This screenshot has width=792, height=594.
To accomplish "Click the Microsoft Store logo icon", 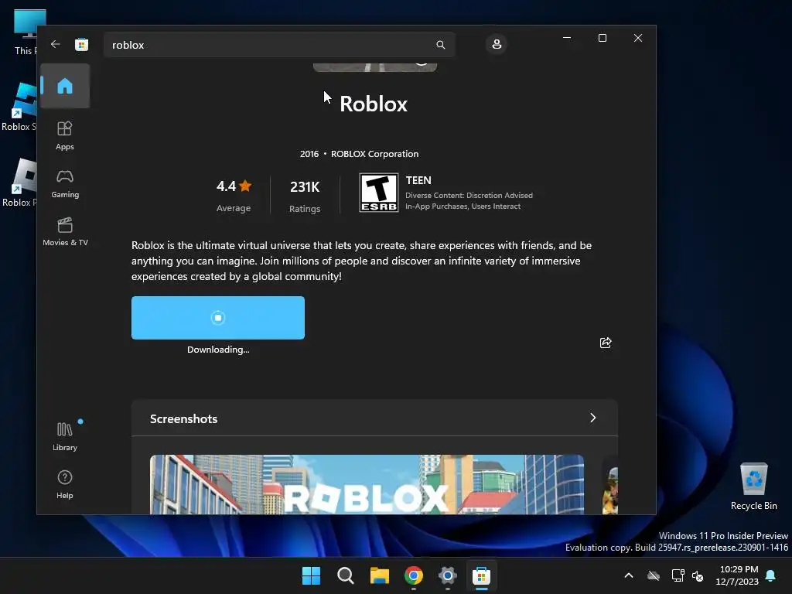I will click(81, 44).
